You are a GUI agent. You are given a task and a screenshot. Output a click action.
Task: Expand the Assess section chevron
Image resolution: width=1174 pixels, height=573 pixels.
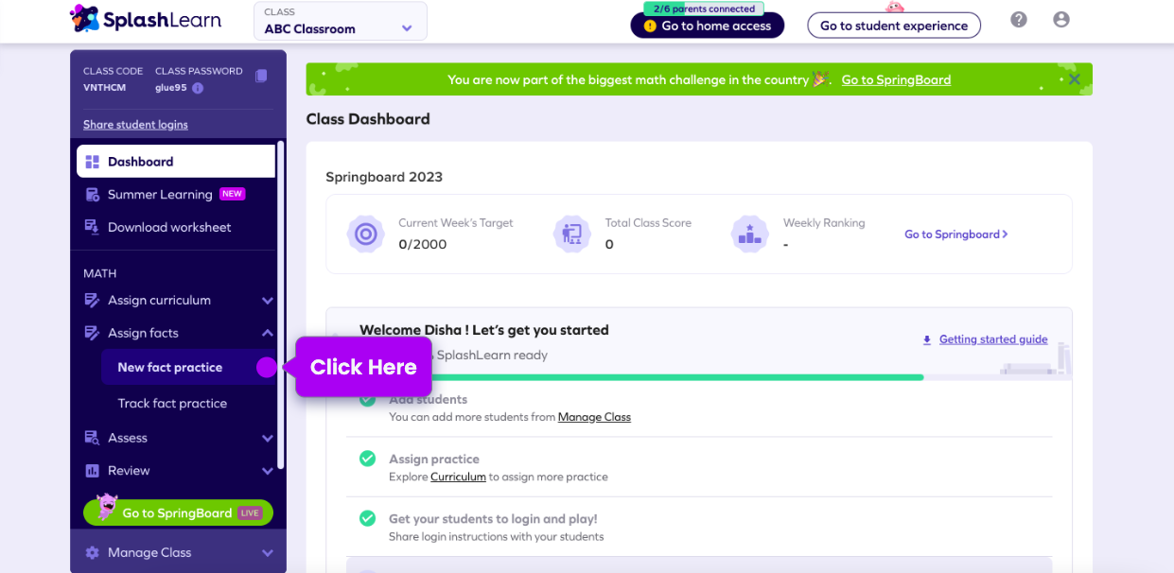pyautogui.click(x=268, y=439)
